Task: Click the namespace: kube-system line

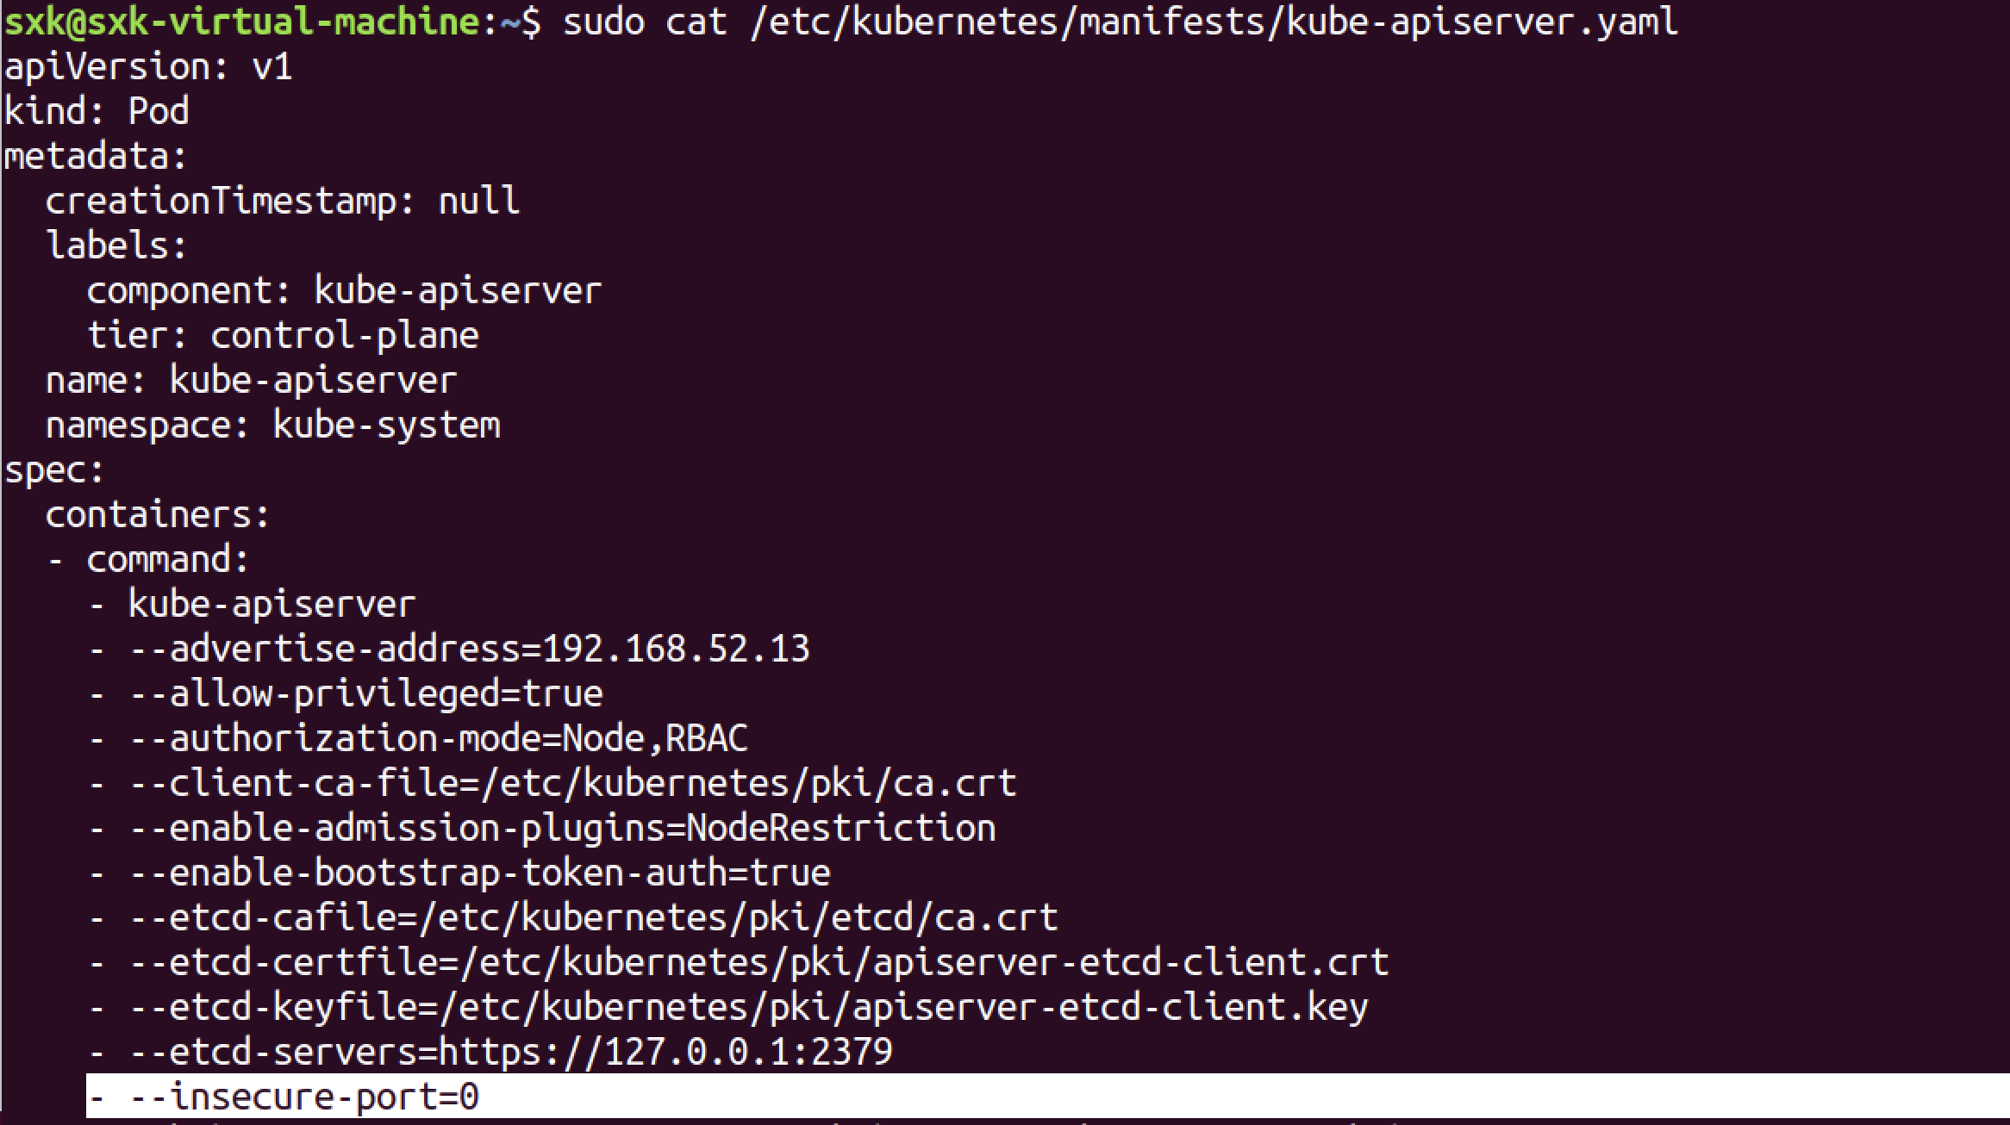Action: (x=272, y=426)
